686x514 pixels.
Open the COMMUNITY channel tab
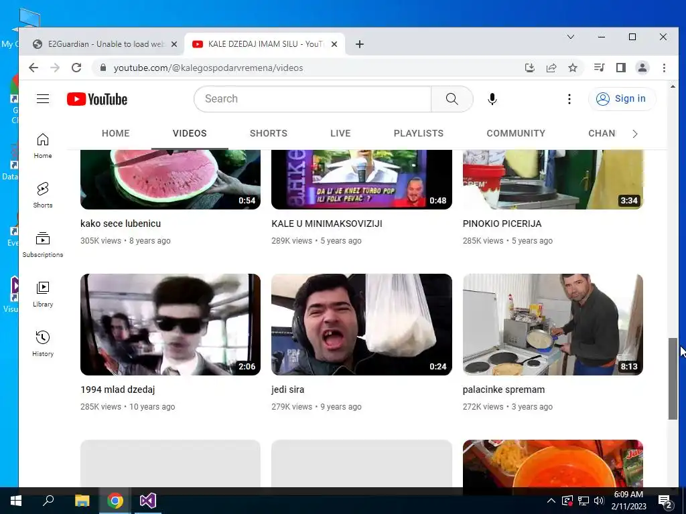(x=516, y=133)
